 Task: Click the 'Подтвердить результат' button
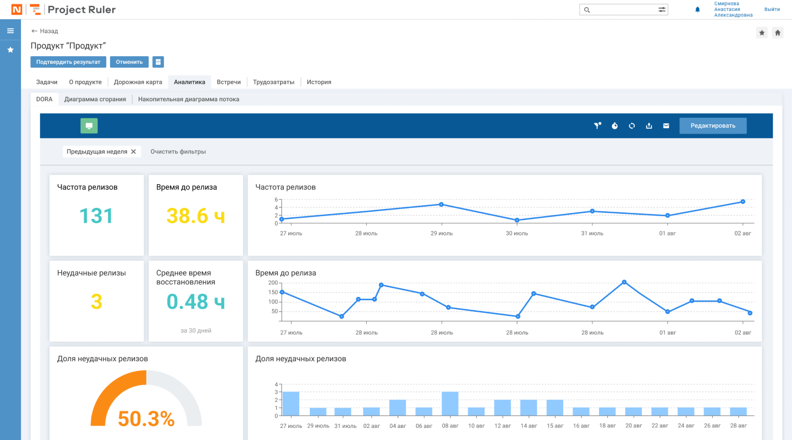click(68, 62)
